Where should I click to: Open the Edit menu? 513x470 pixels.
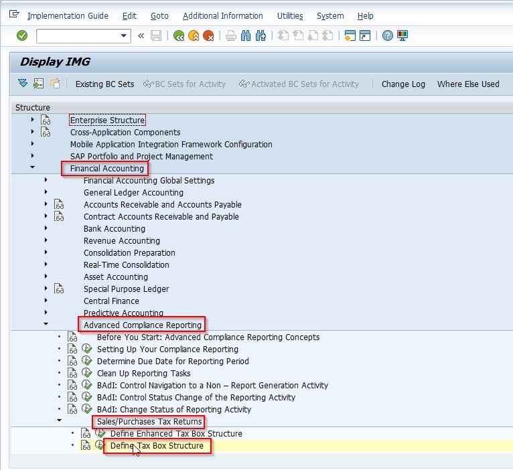tap(129, 15)
